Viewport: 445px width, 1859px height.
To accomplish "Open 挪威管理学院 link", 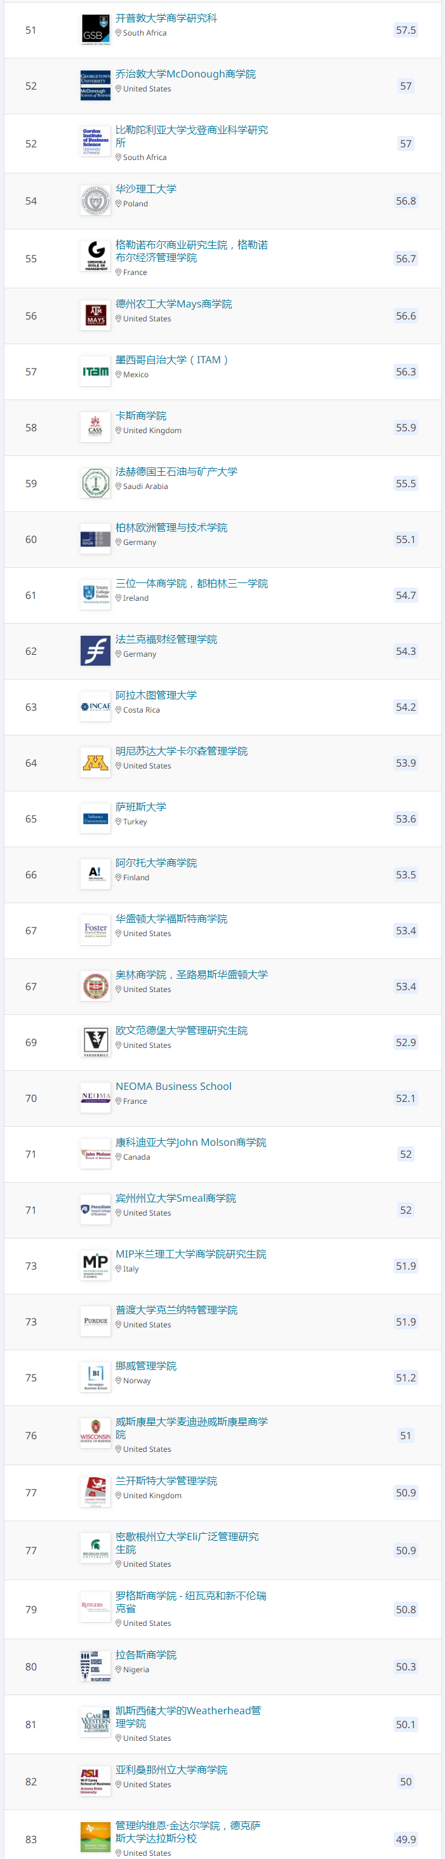I will [146, 1367].
